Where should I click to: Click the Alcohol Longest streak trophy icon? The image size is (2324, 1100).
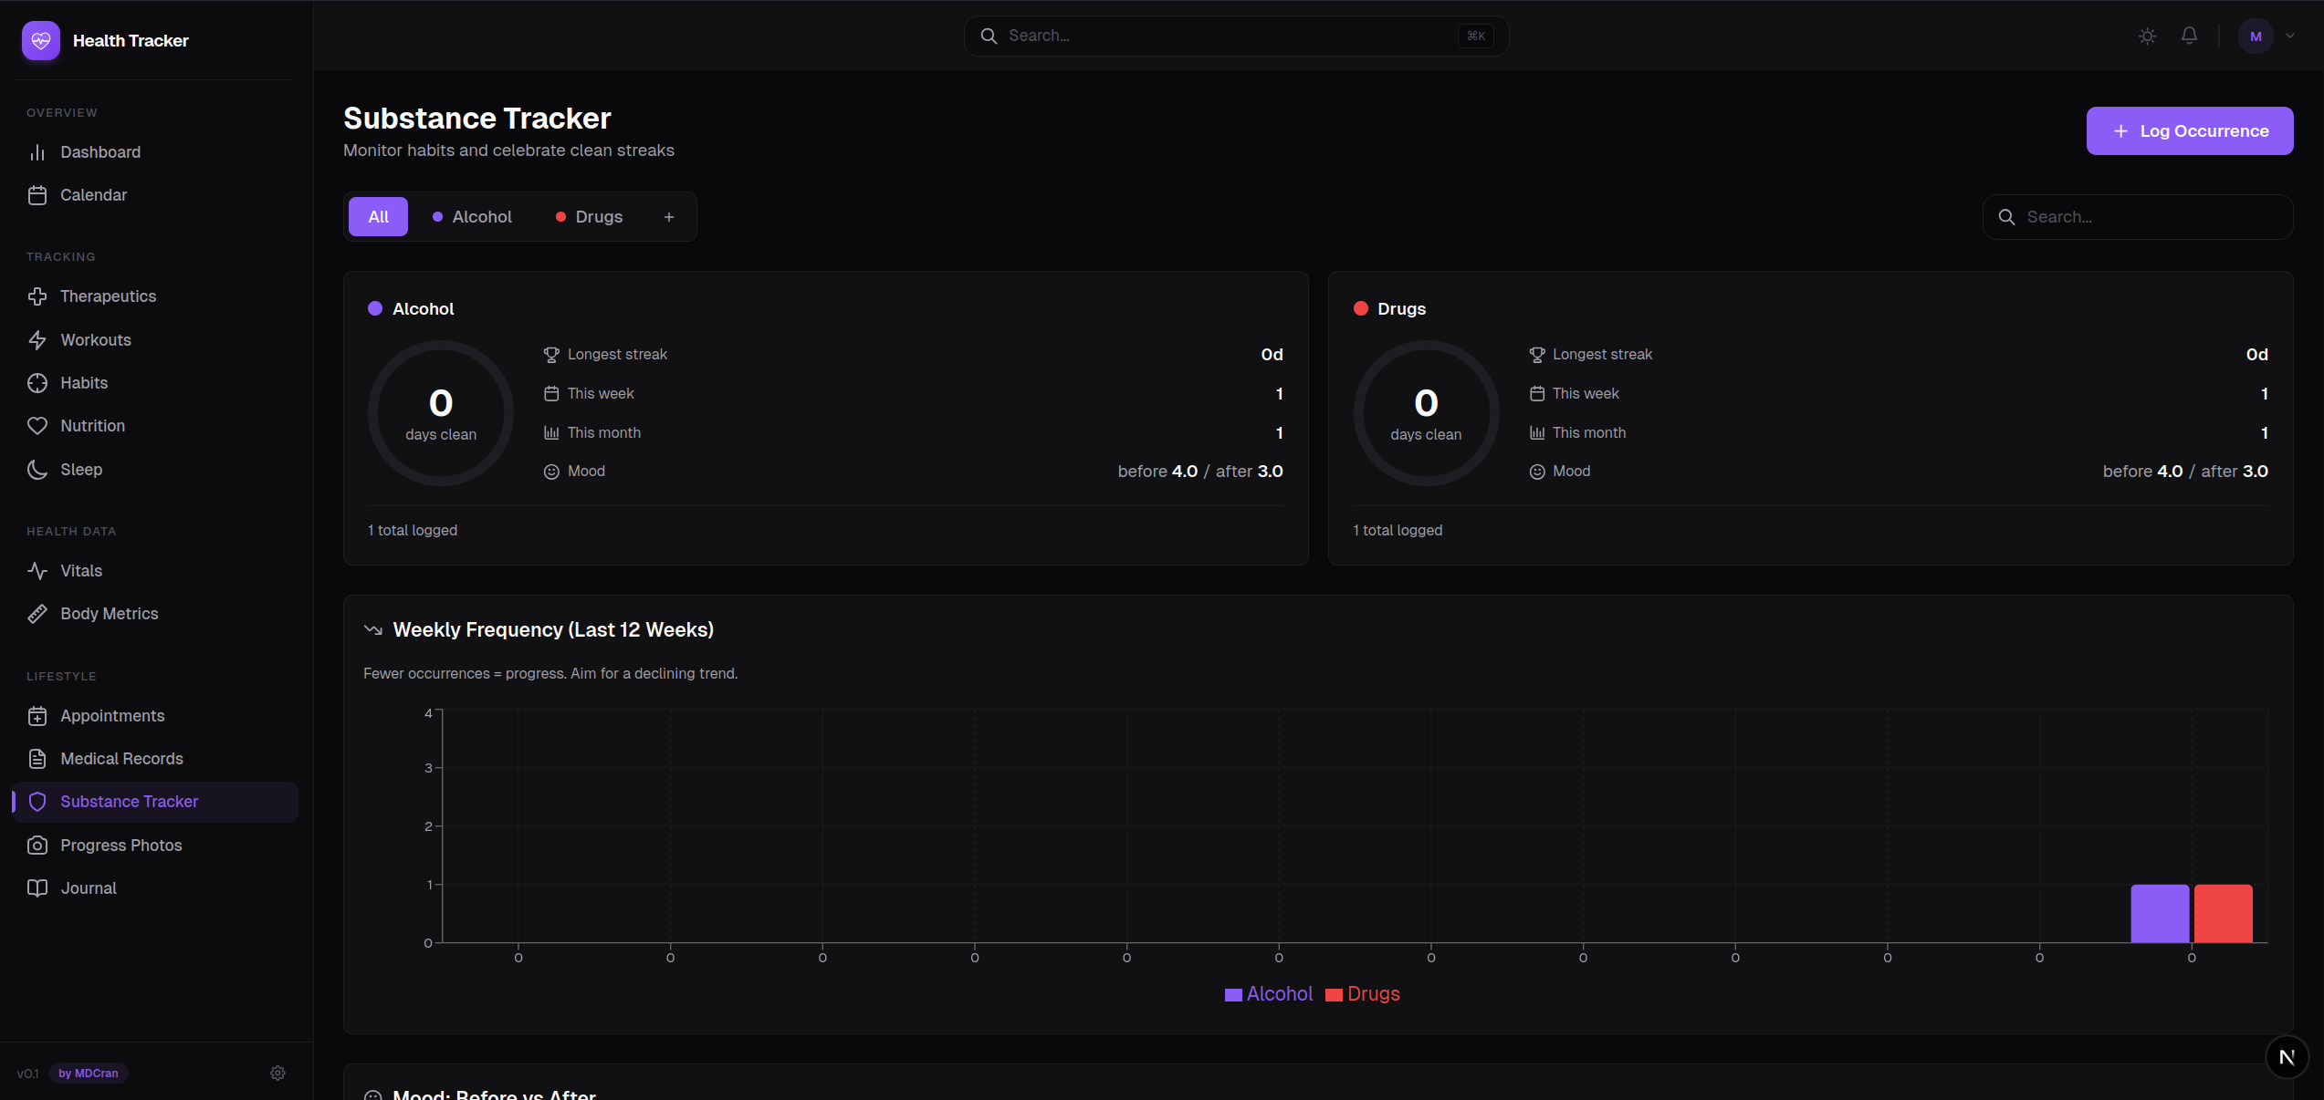coord(551,355)
